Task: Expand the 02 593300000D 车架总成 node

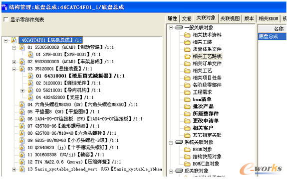Action: point(14,62)
